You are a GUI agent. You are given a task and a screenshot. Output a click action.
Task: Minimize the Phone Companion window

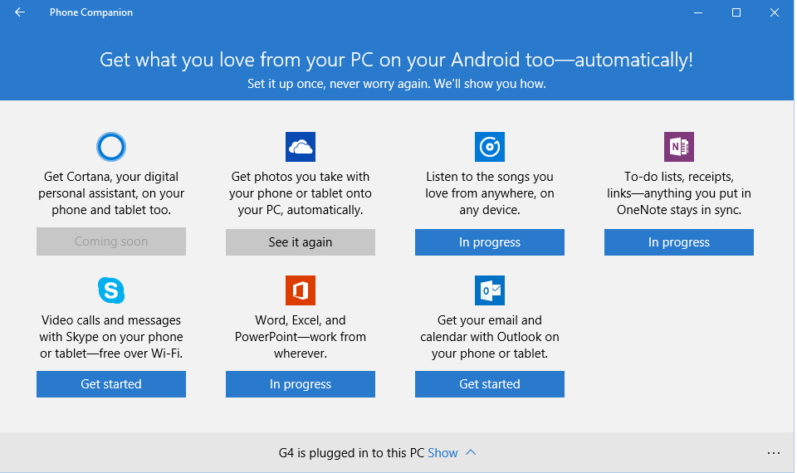(698, 12)
